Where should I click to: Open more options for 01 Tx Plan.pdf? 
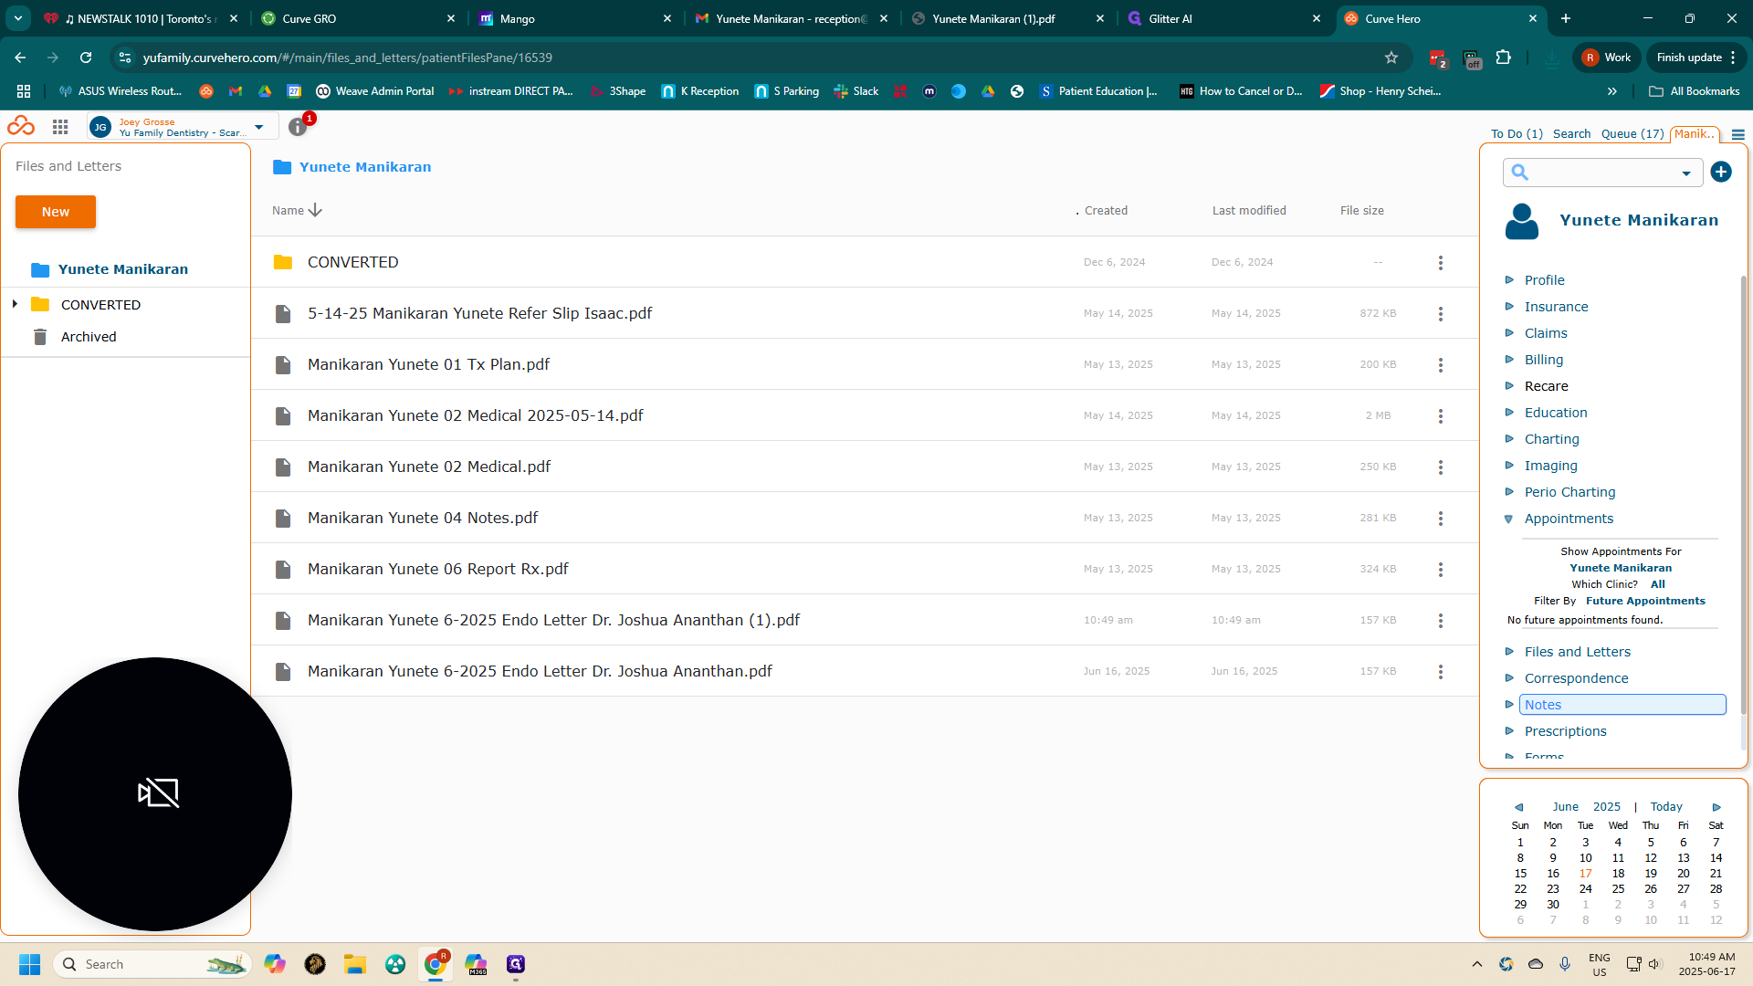point(1441,364)
